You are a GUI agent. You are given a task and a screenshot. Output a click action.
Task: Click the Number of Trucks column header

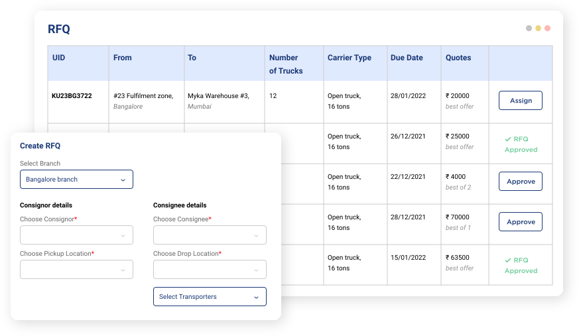pyautogui.click(x=286, y=64)
